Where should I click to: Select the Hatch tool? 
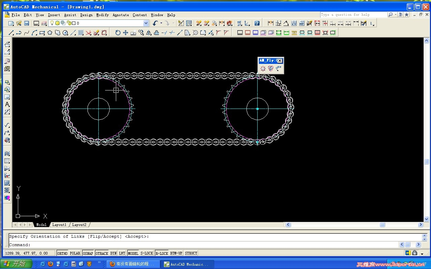81,33
